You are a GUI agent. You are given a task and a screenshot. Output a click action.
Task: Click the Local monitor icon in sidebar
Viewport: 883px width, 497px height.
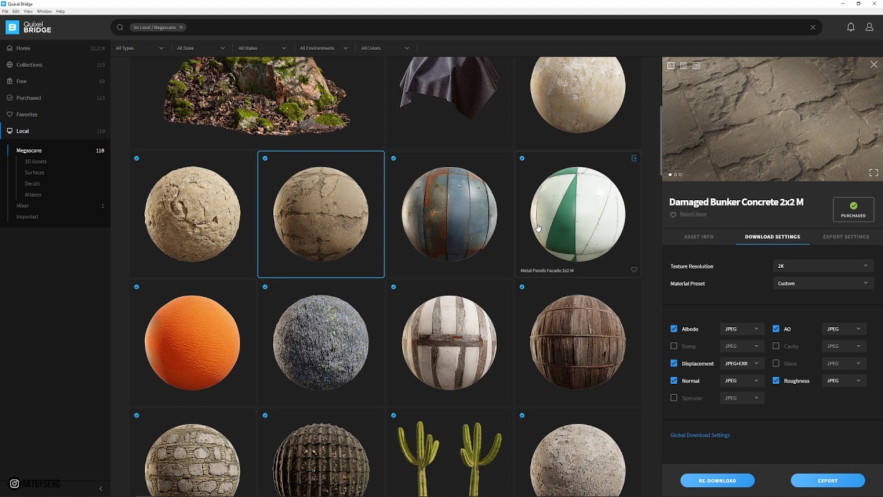[10, 131]
